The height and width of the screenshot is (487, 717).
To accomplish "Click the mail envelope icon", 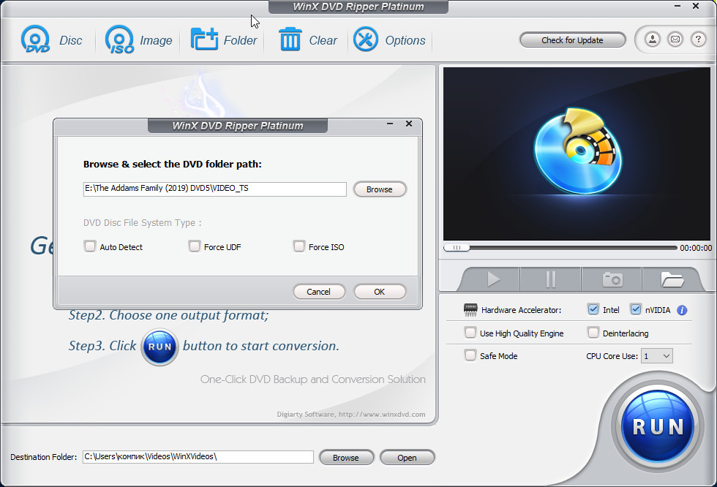I will point(675,39).
